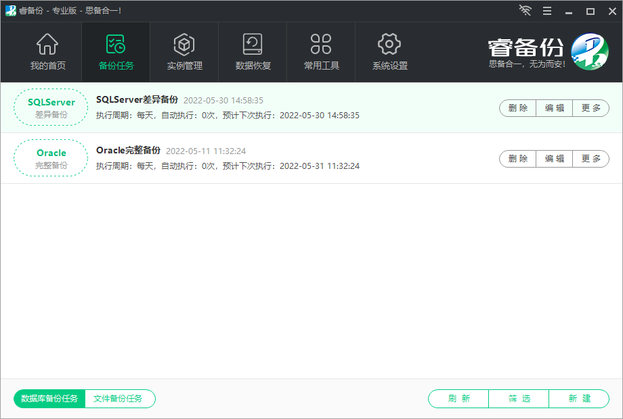The height and width of the screenshot is (419, 623).
Task: Select the SQLServer 差异备份 badge
Action: coord(51,107)
